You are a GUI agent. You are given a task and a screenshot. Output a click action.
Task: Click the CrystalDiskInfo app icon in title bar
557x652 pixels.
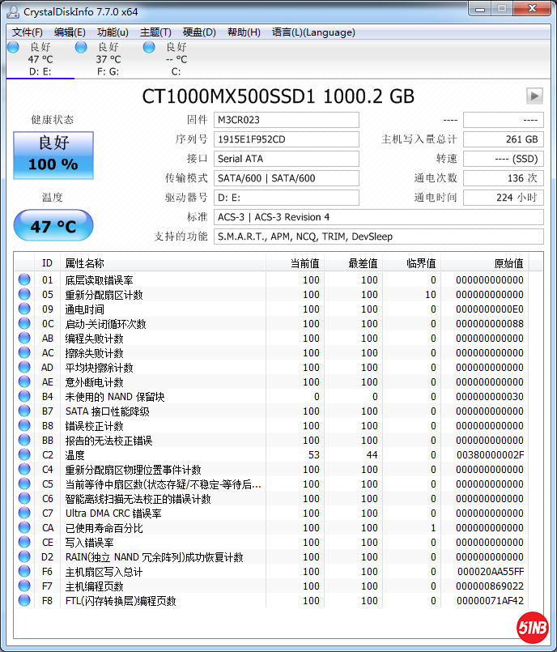coord(13,11)
